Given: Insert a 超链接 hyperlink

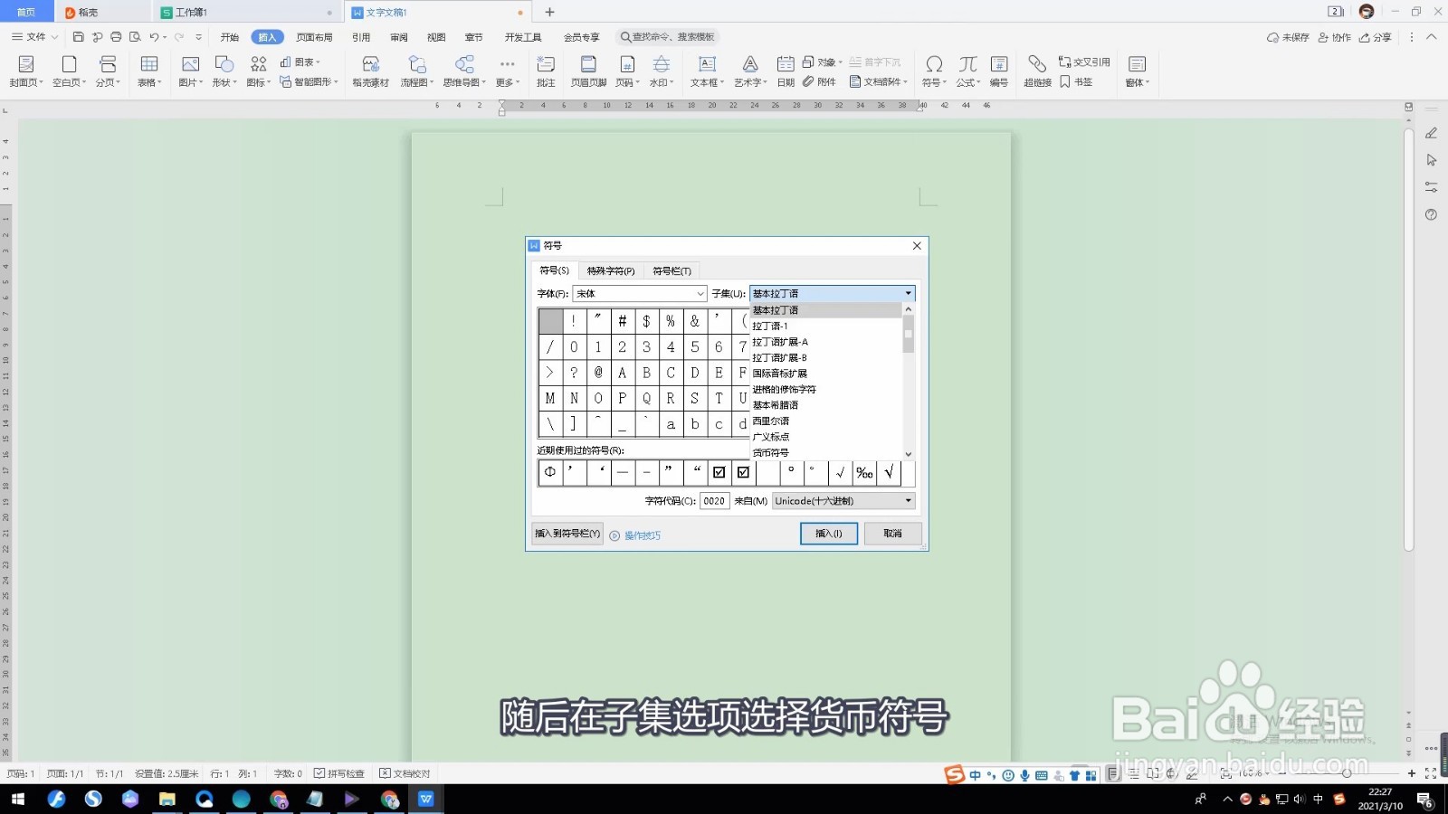Looking at the screenshot, I should 1037,71.
